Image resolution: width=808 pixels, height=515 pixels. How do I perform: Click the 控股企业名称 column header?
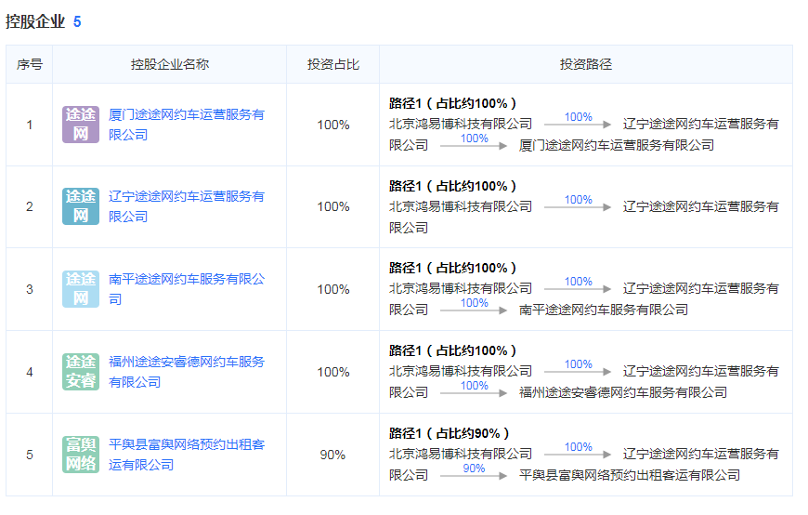(170, 64)
